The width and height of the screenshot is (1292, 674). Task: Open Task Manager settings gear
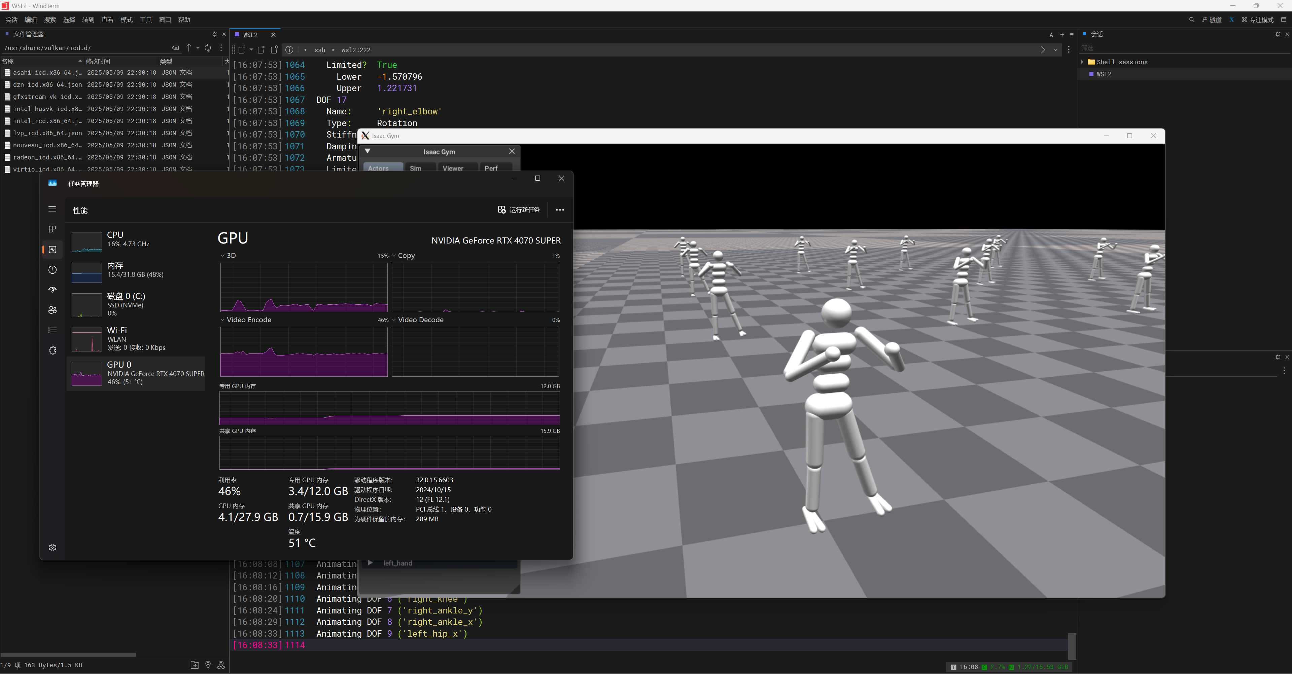pyautogui.click(x=52, y=547)
